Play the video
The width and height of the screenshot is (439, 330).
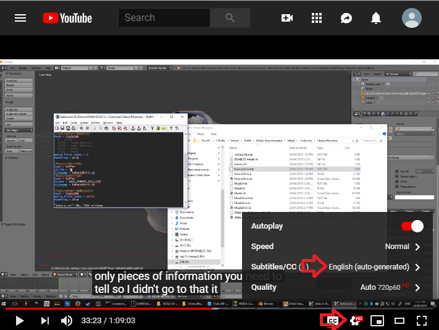[x=20, y=321]
